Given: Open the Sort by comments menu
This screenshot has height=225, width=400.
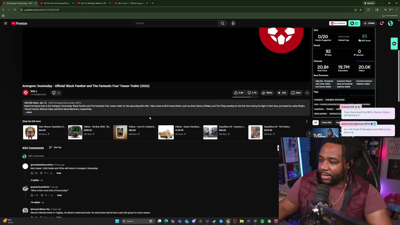Looking at the screenshot, I should (x=55, y=147).
